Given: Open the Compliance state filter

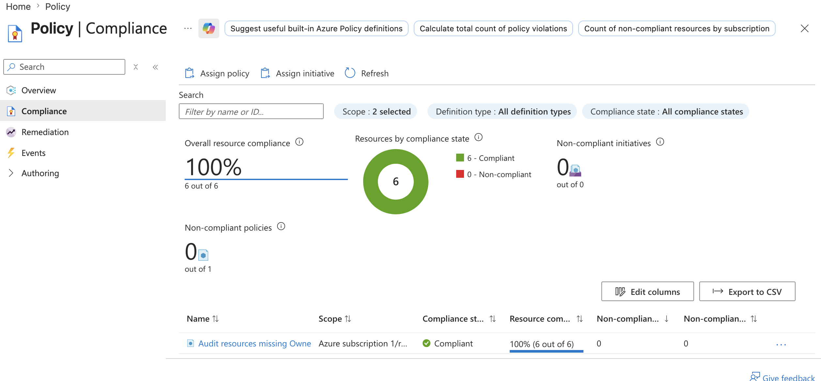Looking at the screenshot, I should [x=666, y=112].
